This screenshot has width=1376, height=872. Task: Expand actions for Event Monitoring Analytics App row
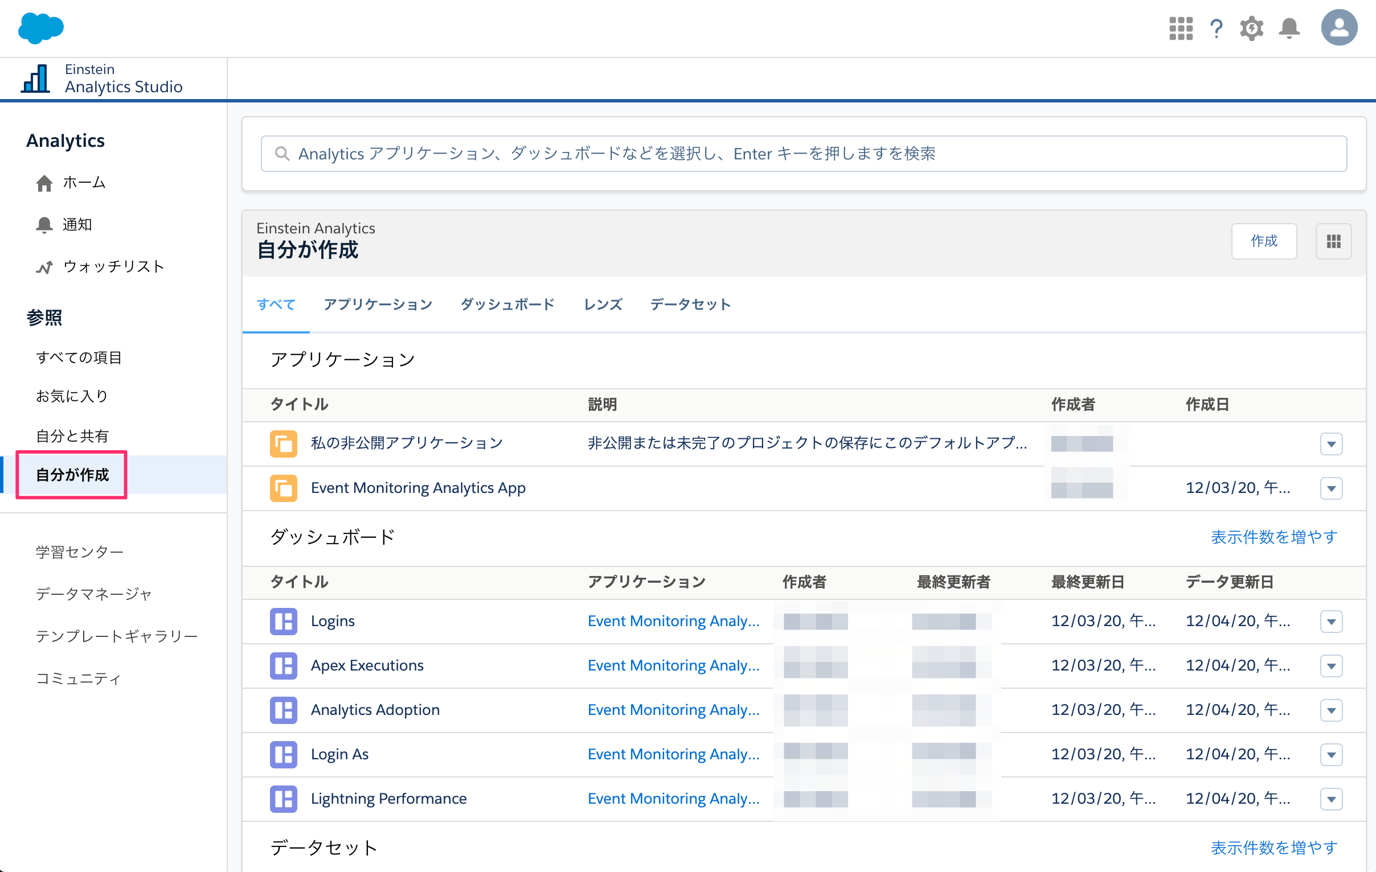click(1331, 489)
